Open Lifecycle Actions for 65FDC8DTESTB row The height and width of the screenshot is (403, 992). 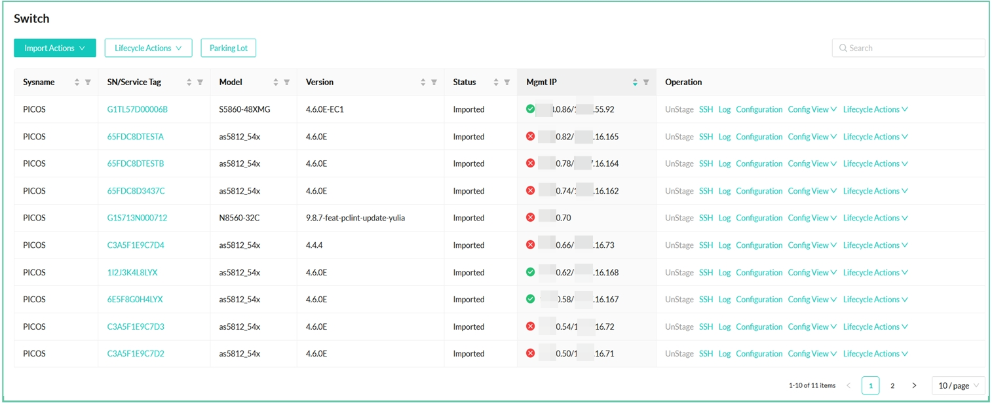pos(875,164)
